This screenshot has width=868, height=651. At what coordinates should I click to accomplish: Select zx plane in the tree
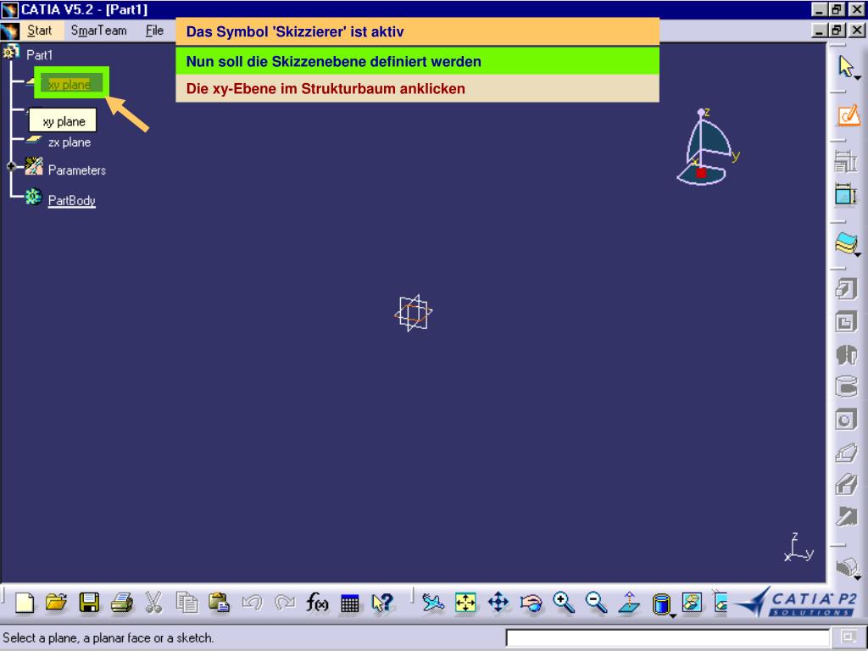pos(70,142)
